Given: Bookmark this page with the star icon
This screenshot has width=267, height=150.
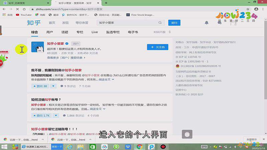Looking at the screenshot, I should coord(248,9).
